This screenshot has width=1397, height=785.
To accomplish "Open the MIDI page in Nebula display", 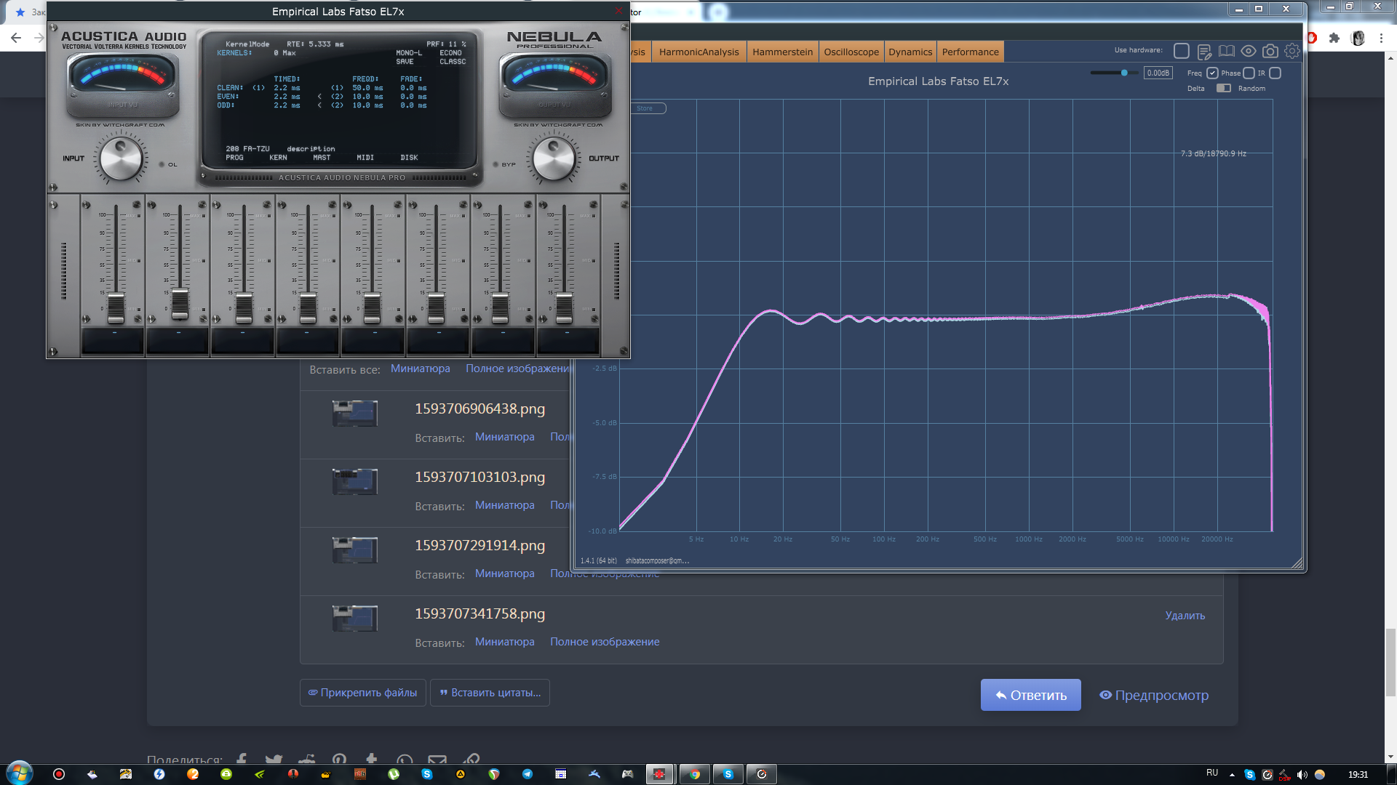I will pos(365,158).
